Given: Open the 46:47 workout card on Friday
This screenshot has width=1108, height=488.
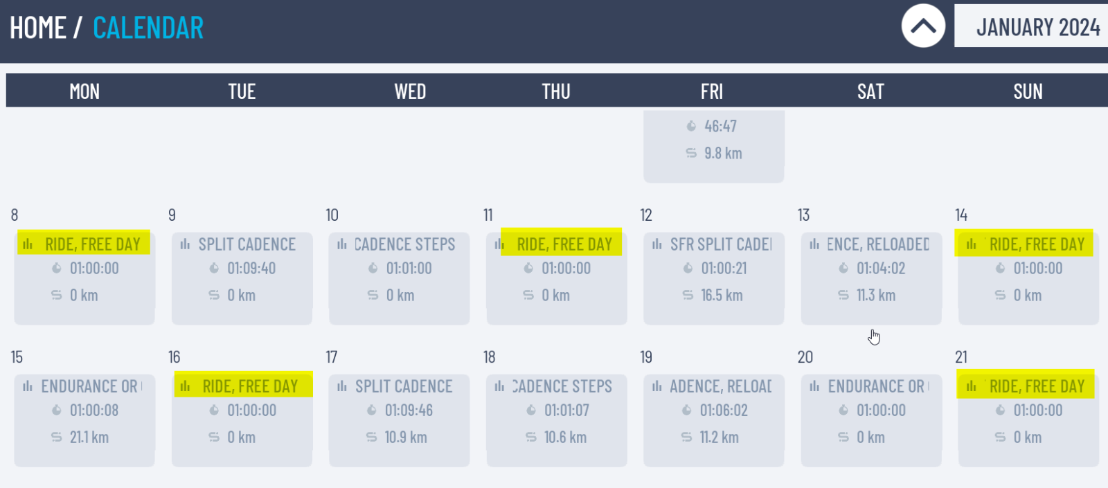Looking at the screenshot, I should point(714,146).
